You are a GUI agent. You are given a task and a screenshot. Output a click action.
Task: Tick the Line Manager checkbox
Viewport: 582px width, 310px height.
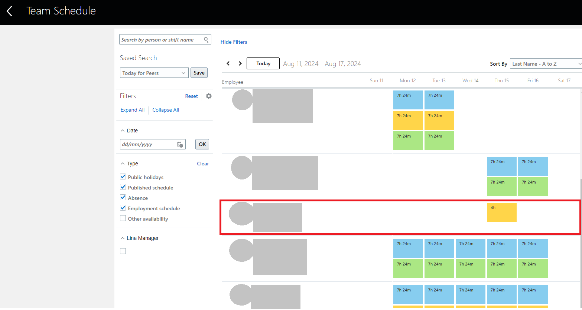pyautogui.click(x=123, y=251)
